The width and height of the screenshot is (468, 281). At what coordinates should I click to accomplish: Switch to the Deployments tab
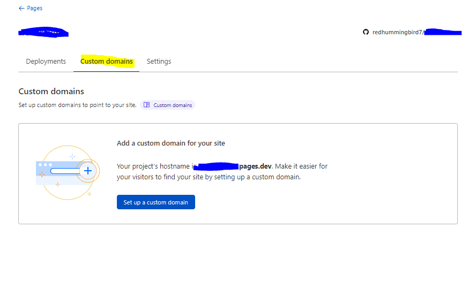coord(46,62)
